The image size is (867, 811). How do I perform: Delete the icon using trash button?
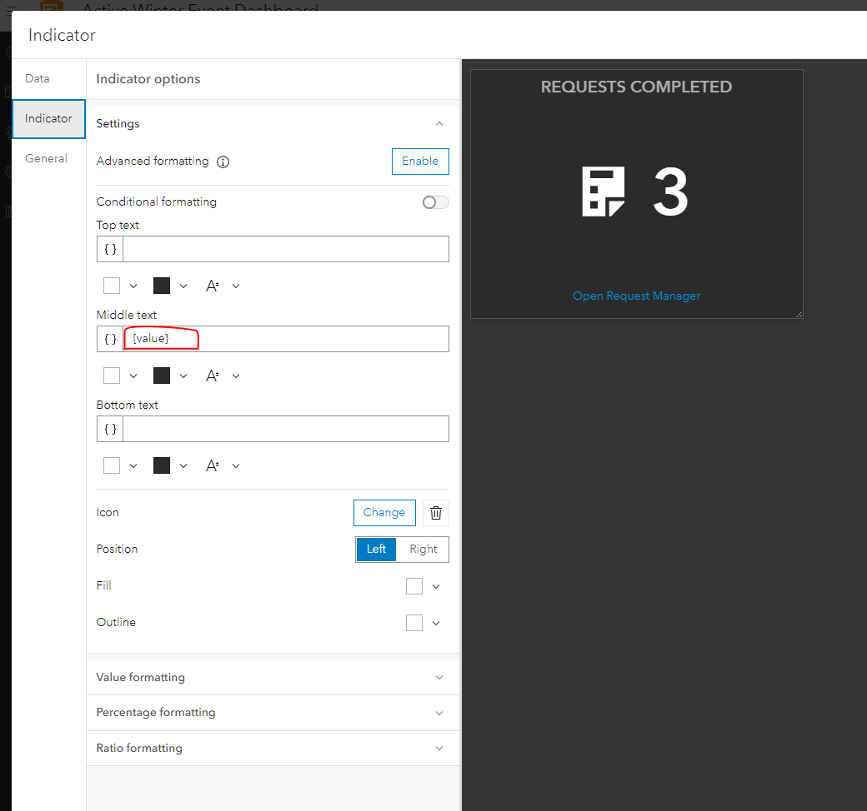(x=436, y=513)
